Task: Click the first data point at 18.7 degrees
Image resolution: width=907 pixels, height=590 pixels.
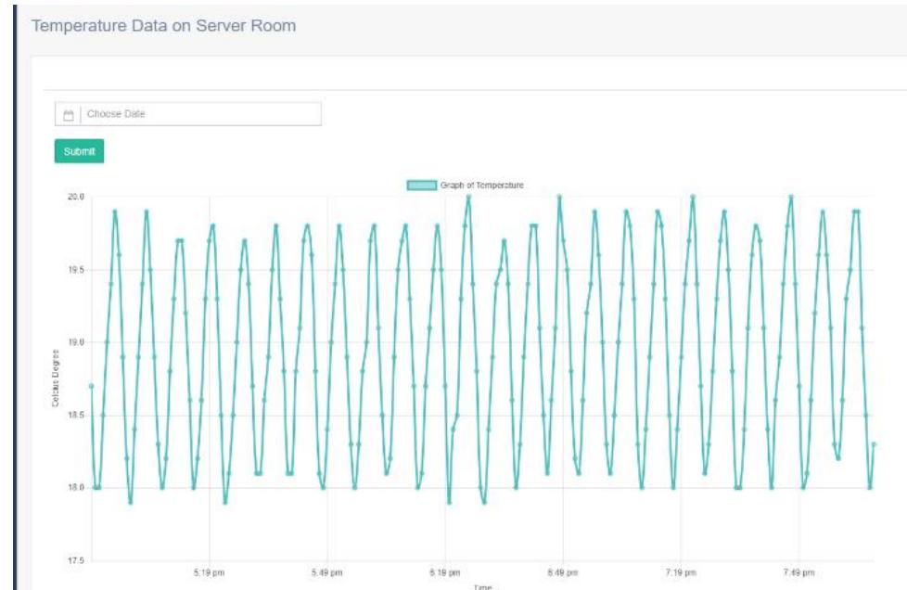Action: pyautogui.click(x=92, y=386)
